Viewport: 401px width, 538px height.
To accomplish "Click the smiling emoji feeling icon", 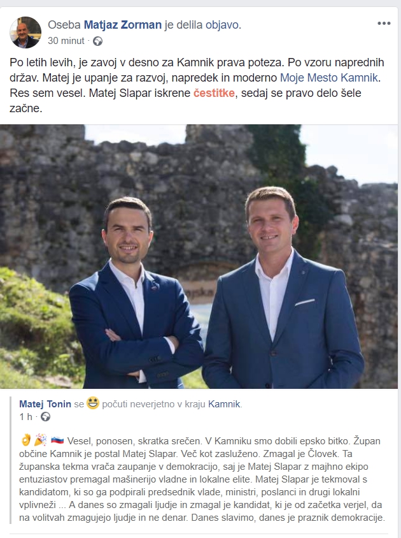I will pos(92,403).
